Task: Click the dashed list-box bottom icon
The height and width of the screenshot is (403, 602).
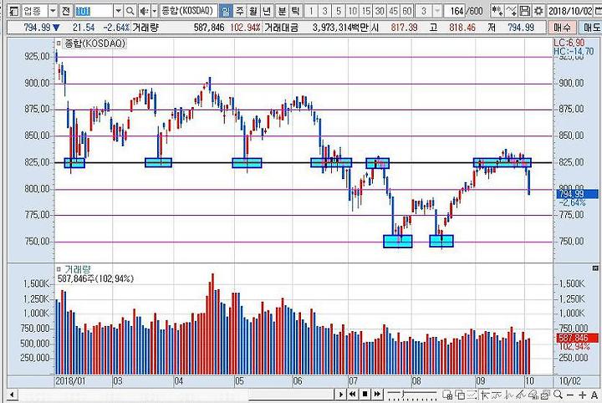Action: coord(472,395)
